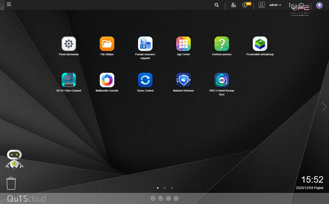Click the third bottom bar circular icon
Screen dimensions: 329x204
[x=168, y=198]
